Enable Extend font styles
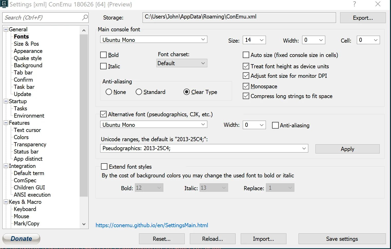The image size is (391, 249). (104, 166)
